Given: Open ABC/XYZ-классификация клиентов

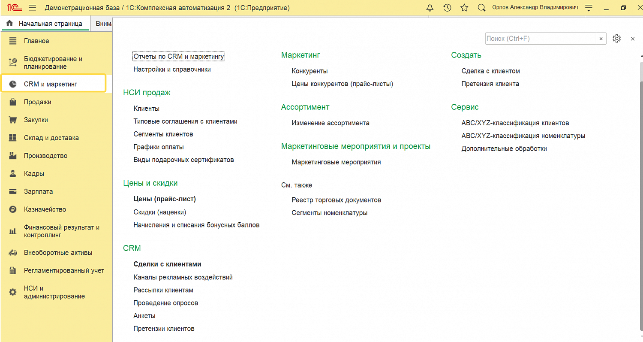Looking at the screenshot, I should (x=515, y=123).
